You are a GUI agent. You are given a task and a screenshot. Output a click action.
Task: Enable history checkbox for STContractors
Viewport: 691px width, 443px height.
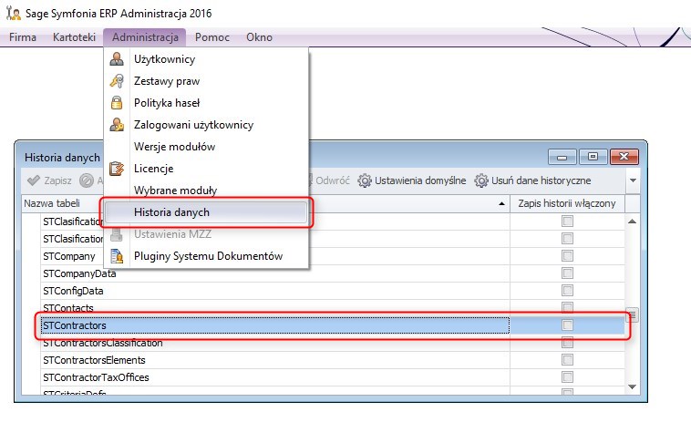coord(567,325)
